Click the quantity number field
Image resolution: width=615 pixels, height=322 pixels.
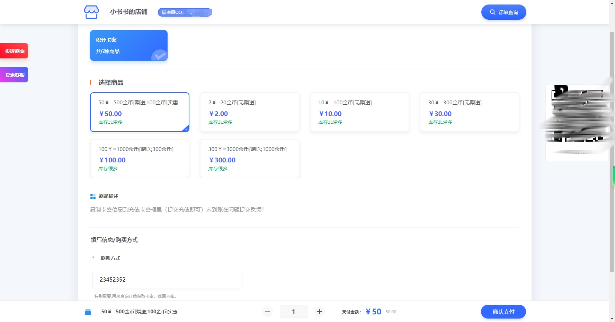coord(293,312)
